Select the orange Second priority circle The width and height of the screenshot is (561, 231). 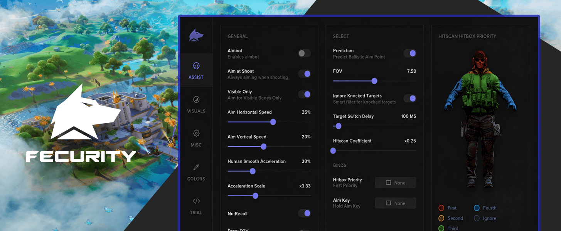[x=441, y=218]
